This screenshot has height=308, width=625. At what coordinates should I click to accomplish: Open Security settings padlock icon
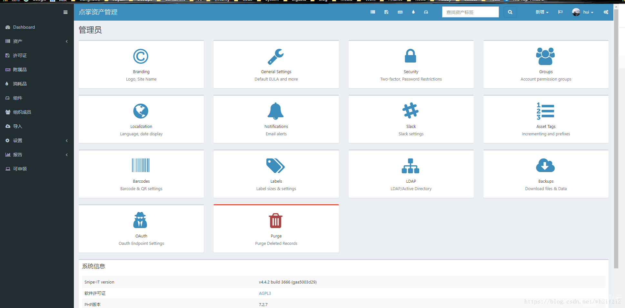click(411, 56)
